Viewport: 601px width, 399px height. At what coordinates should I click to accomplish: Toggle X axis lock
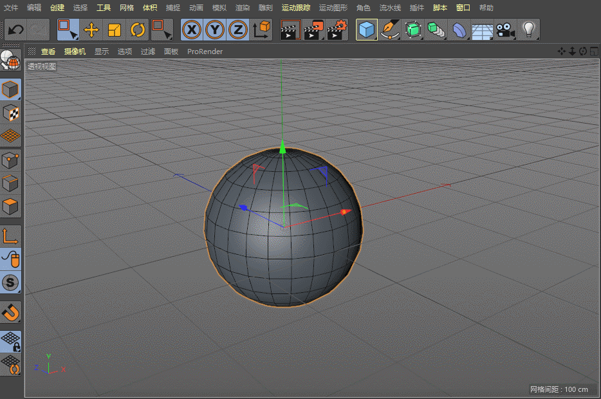[x=192, y=30]
